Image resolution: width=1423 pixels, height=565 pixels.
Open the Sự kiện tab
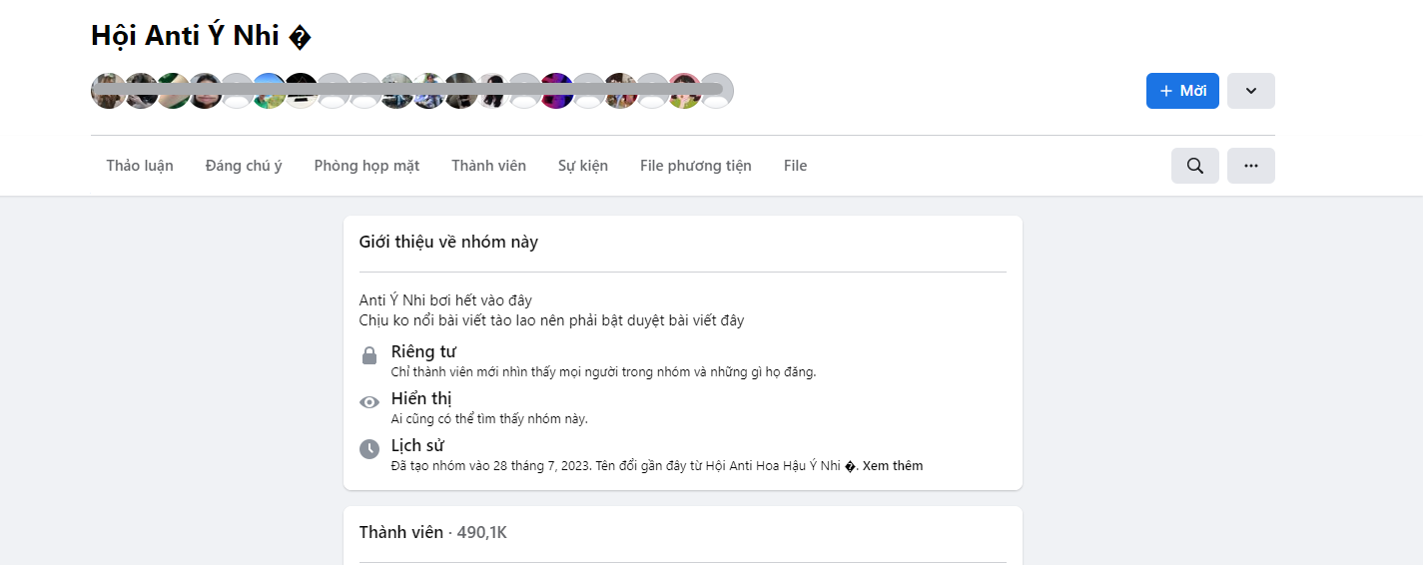pos(582,166)
